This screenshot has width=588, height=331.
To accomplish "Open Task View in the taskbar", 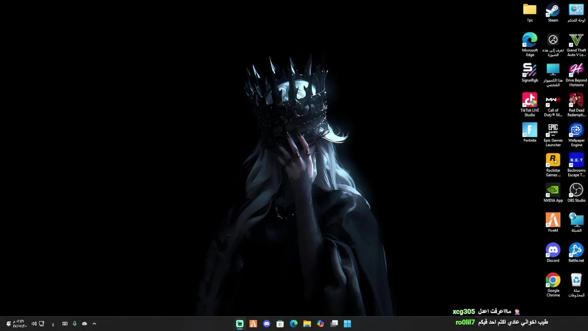I will click(334, 324).
